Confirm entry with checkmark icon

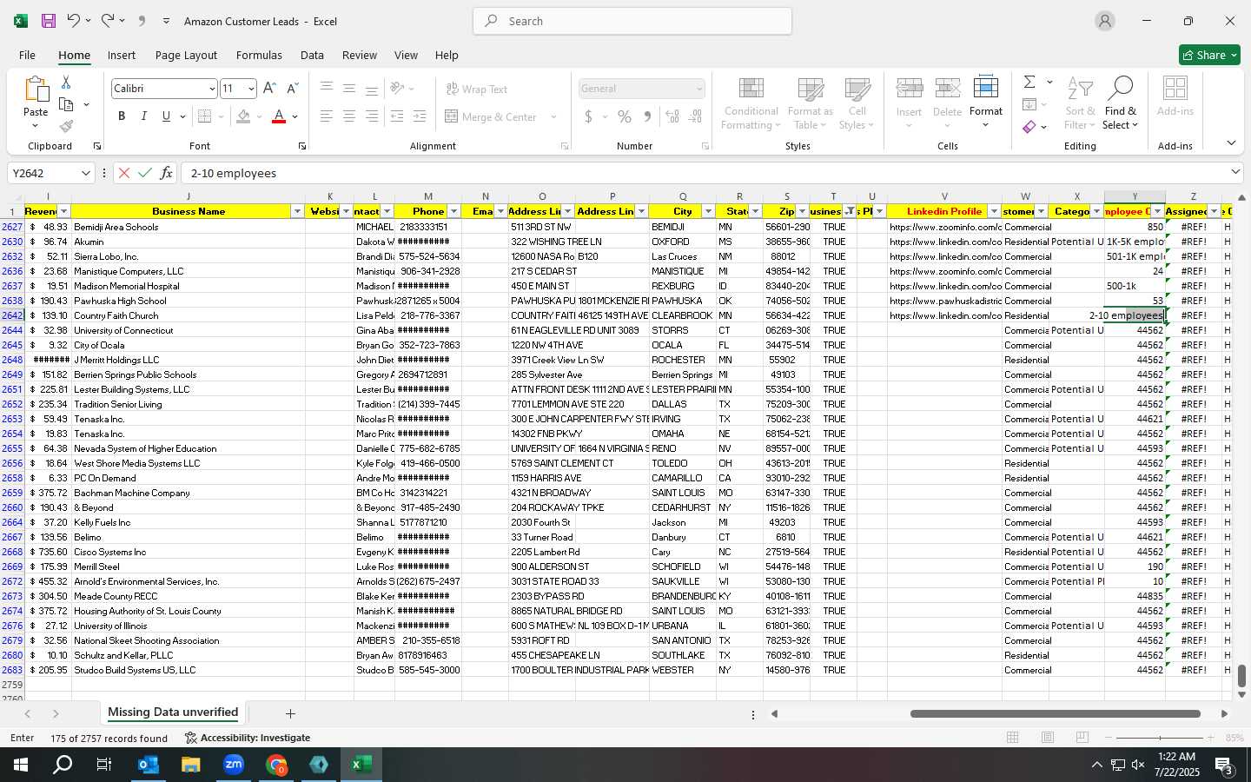[145, 173]
